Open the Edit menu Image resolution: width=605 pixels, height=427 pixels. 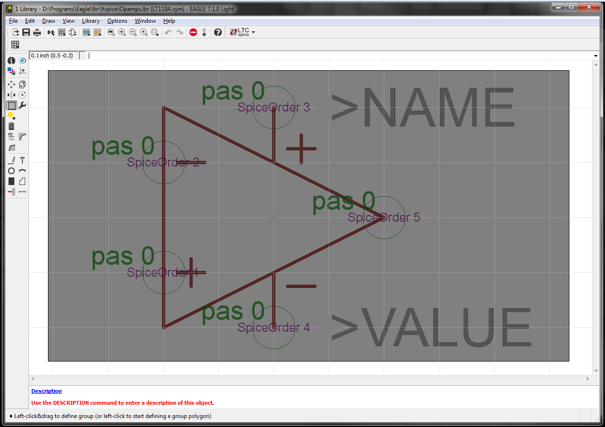30,21
